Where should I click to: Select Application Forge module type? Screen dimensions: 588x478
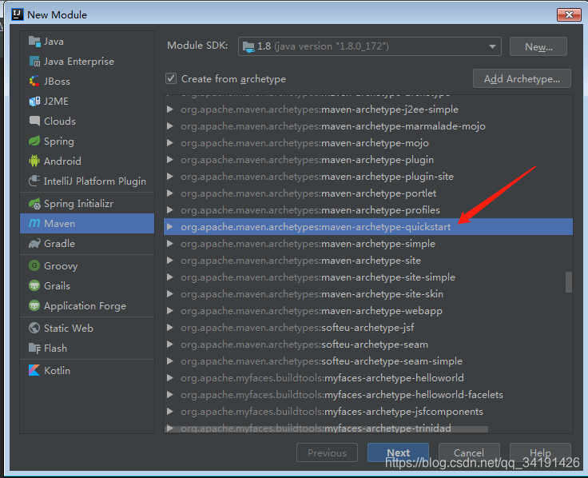[87, 305]
